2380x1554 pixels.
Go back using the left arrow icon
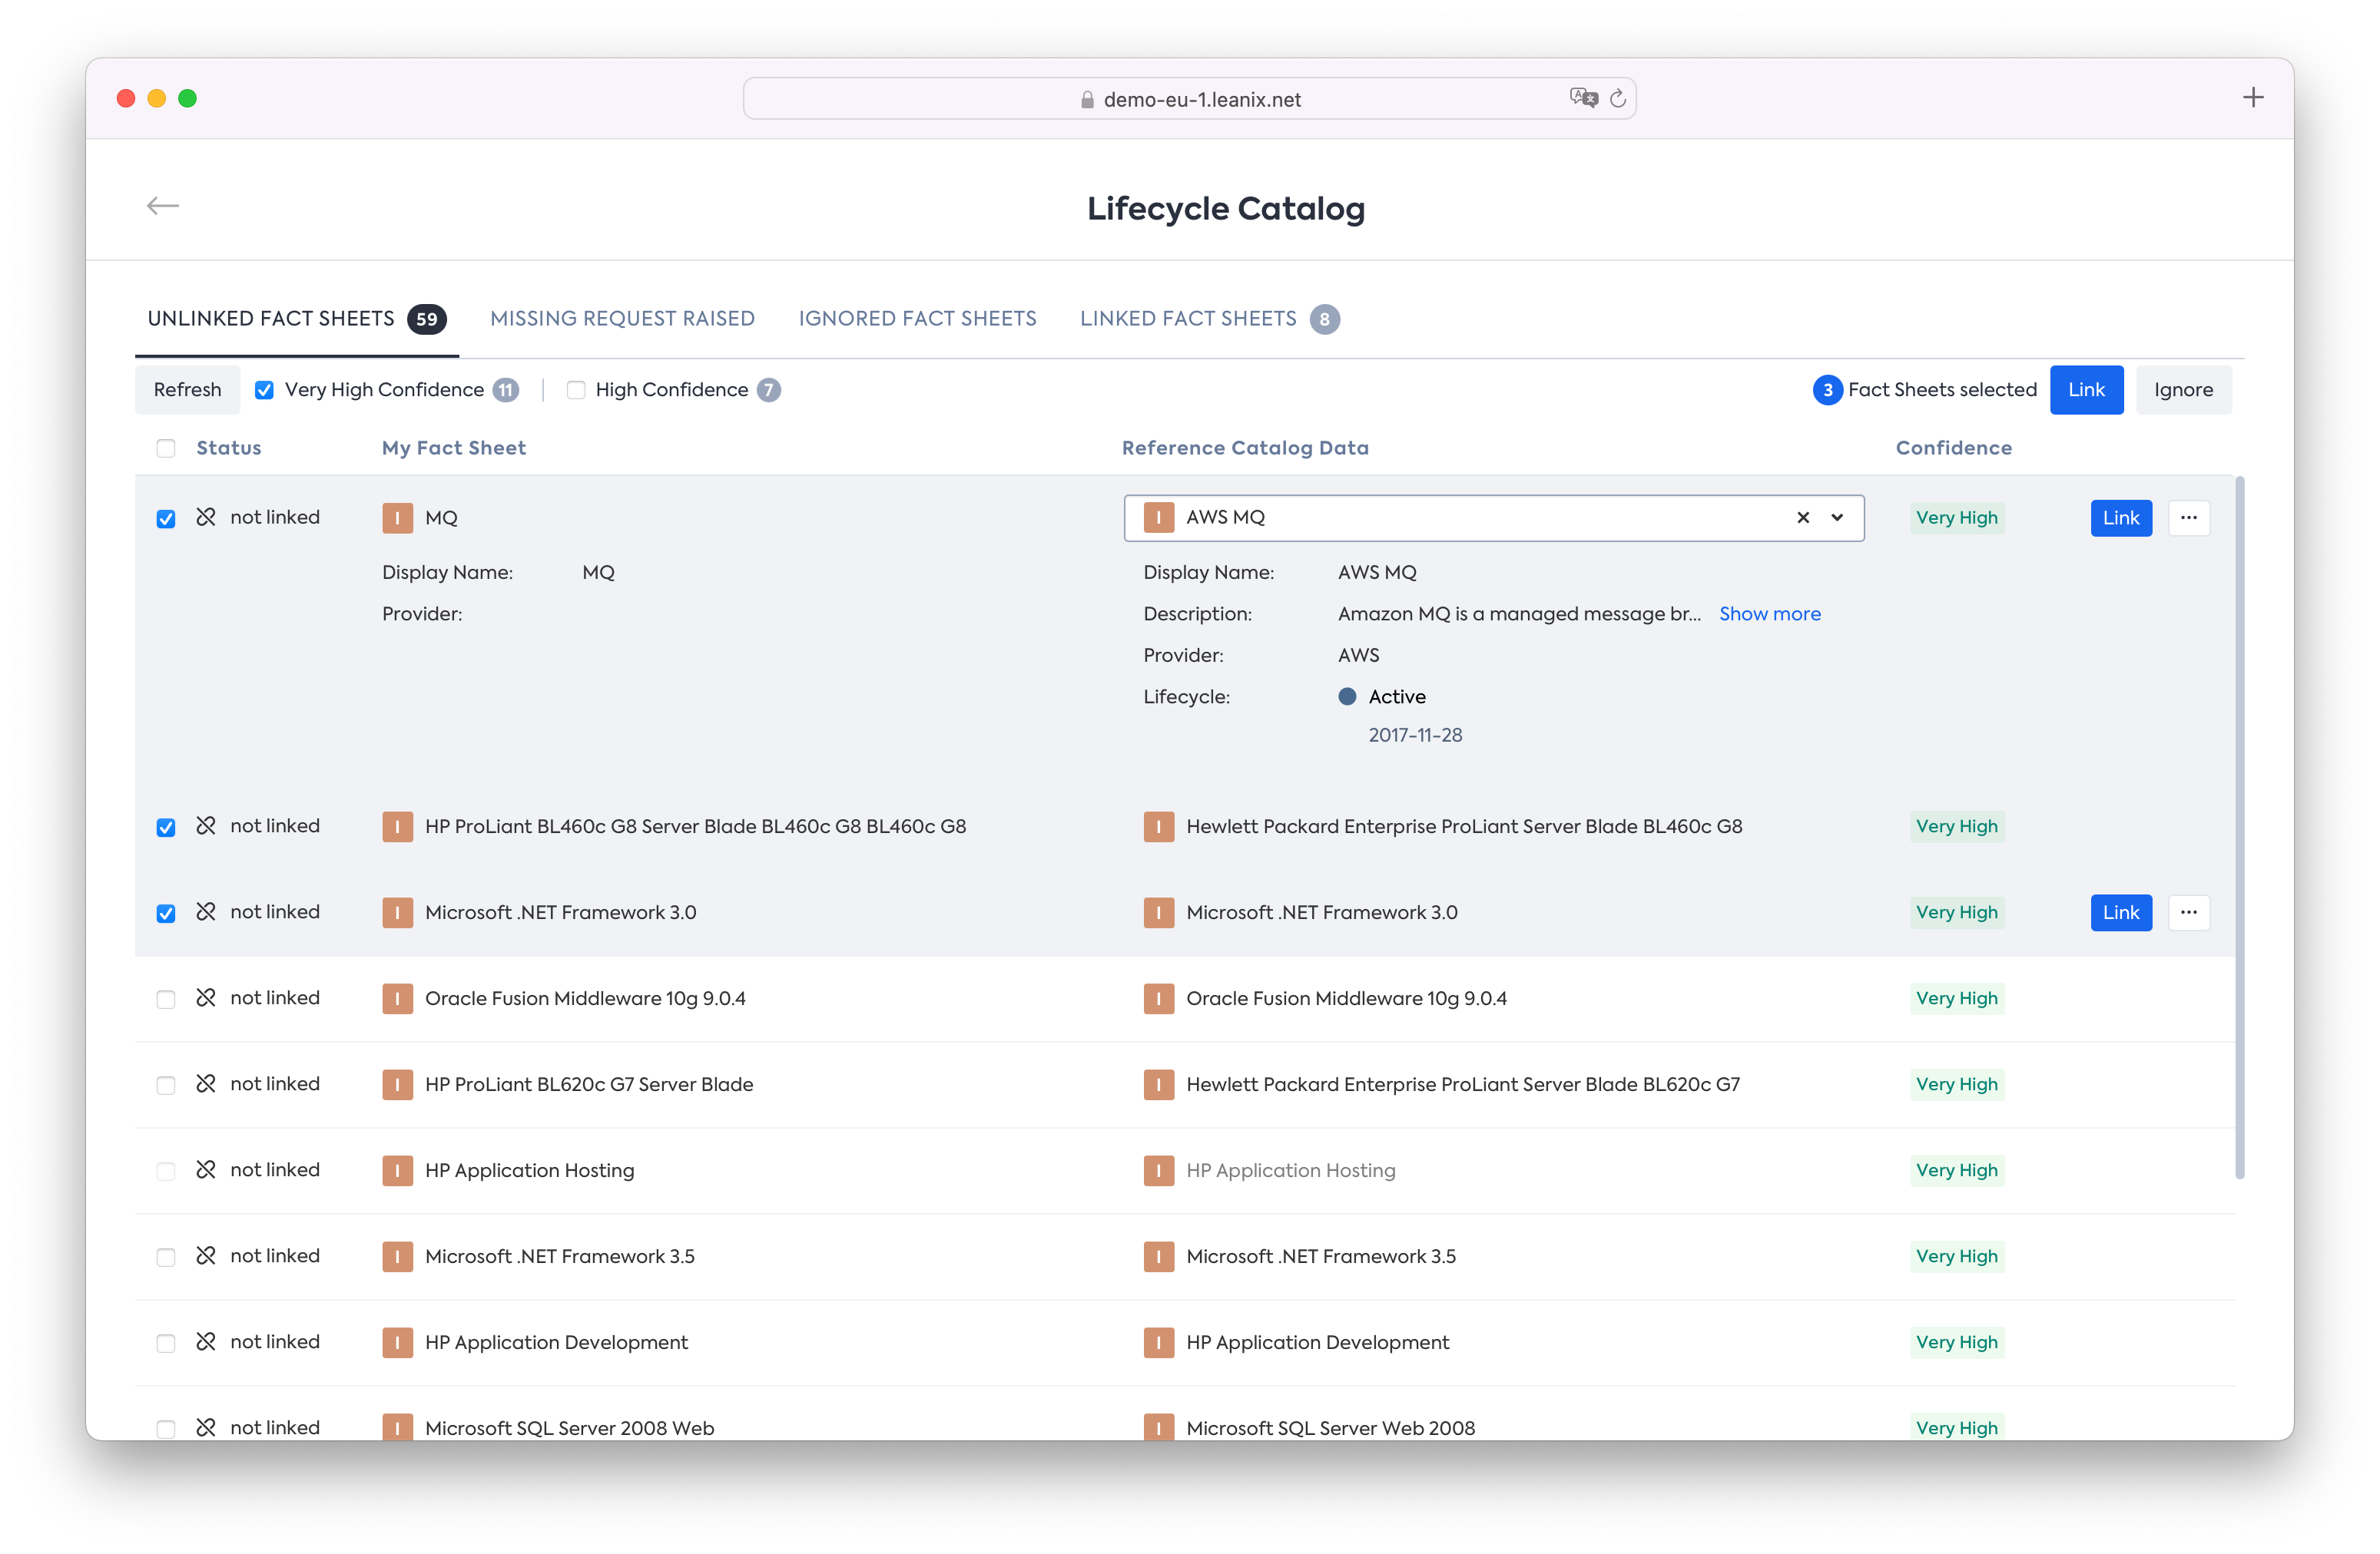point(162,206)
